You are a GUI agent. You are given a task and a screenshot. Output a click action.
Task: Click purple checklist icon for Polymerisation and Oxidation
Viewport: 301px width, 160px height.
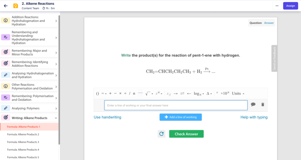[x=6, y=97]
